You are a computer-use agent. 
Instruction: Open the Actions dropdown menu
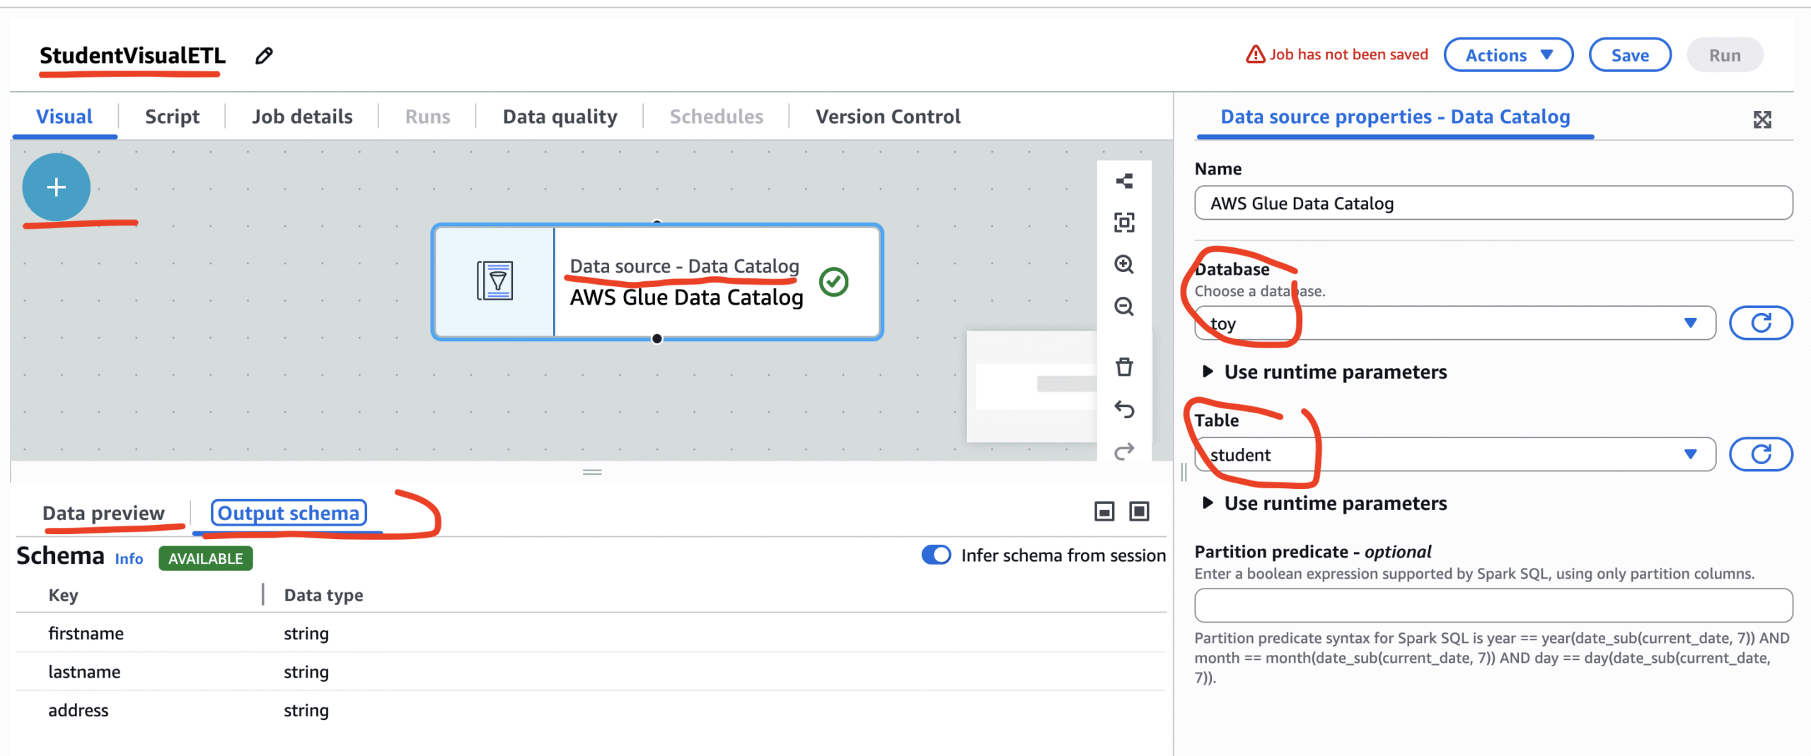click(1508, 55)
